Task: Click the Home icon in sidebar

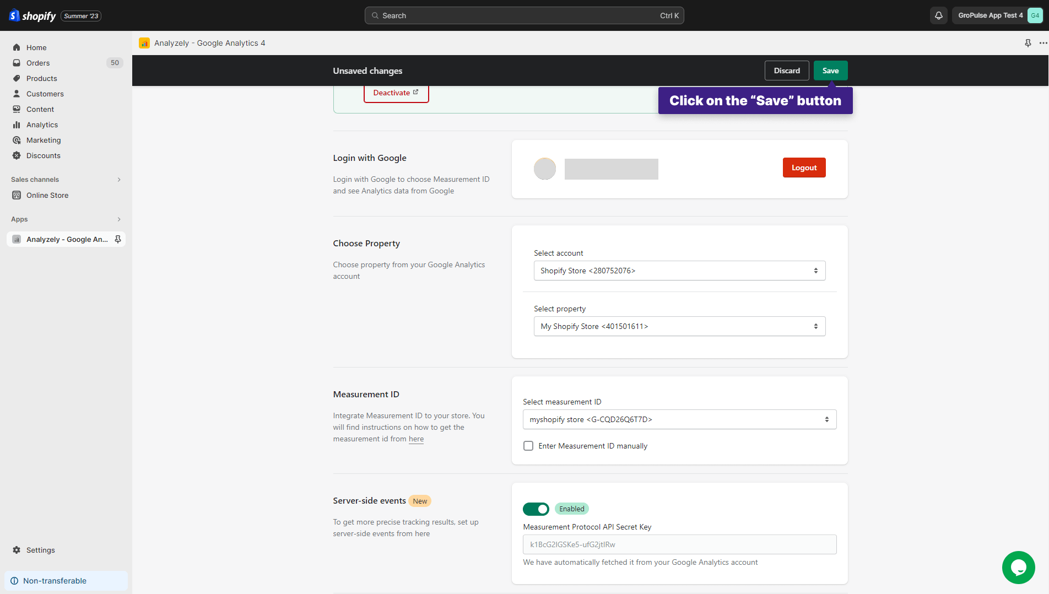Action: point(17,47)
